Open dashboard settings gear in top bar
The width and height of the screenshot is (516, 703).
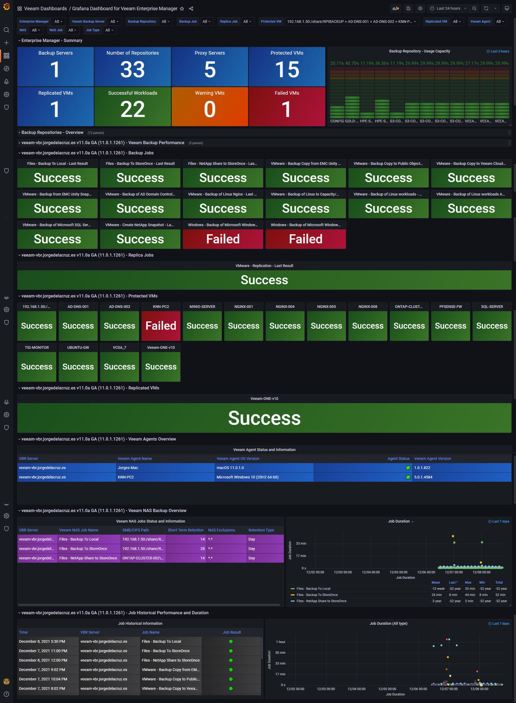click(420, 8)
